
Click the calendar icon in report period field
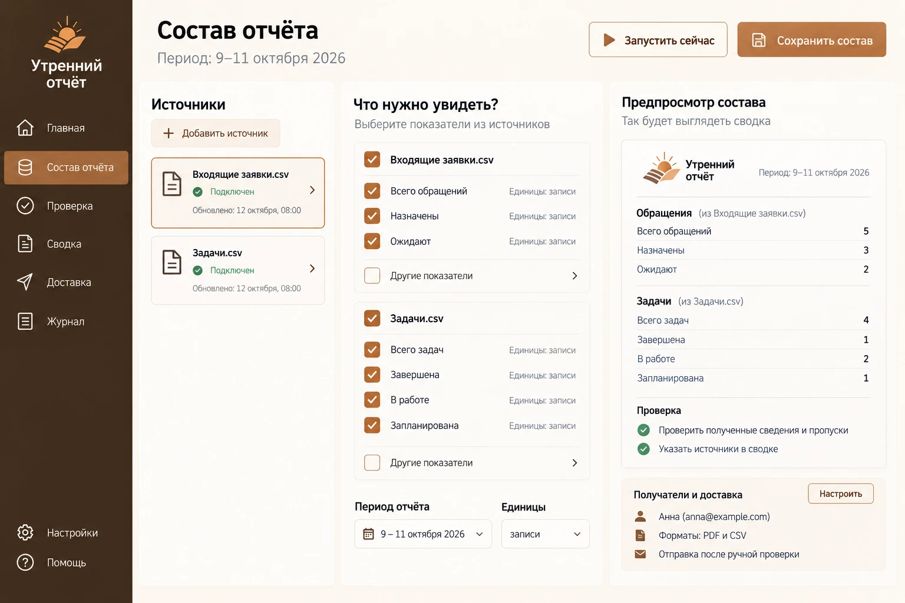(x=368, y=534)
